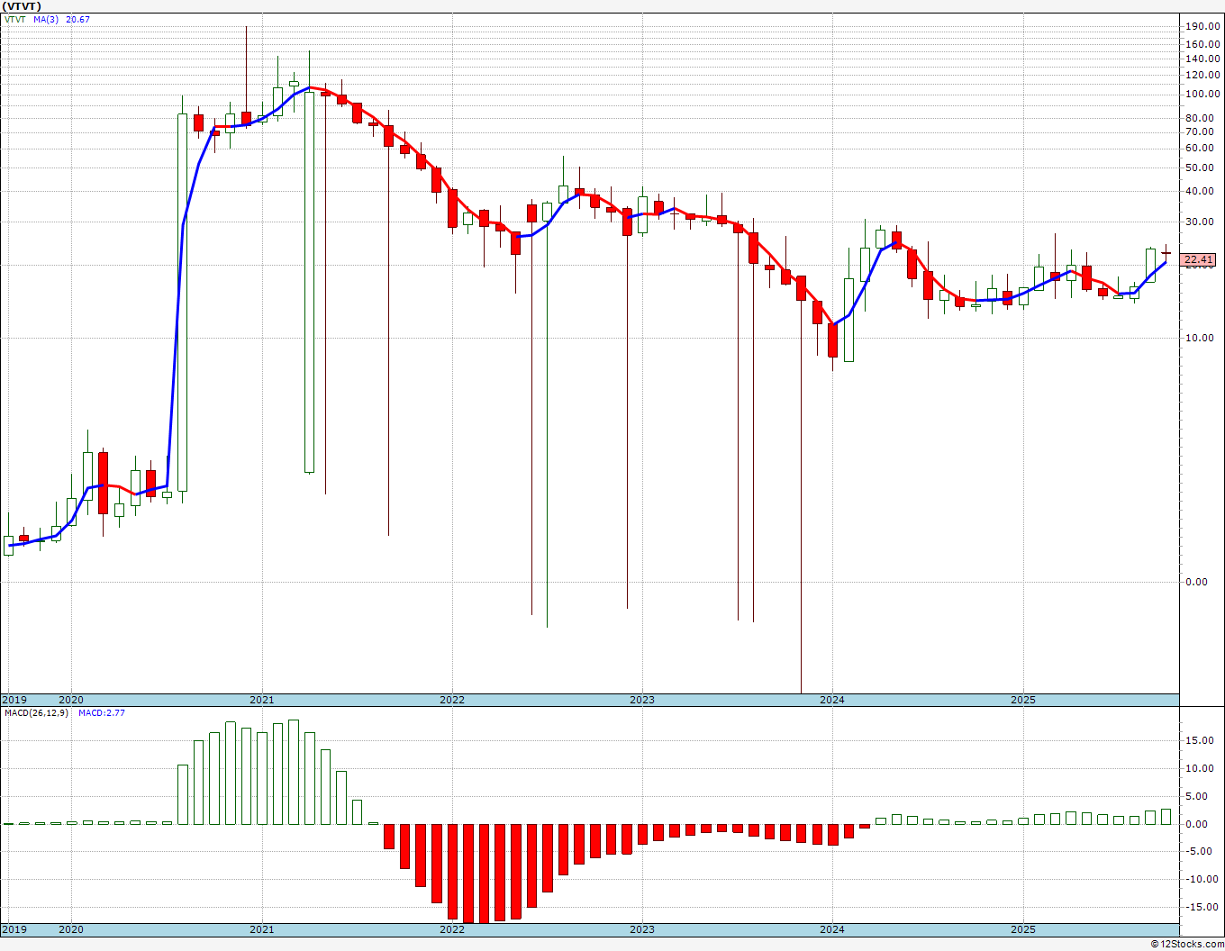
Task: Click 2024 on the MACD panel time axis
Action: [831, 929]
